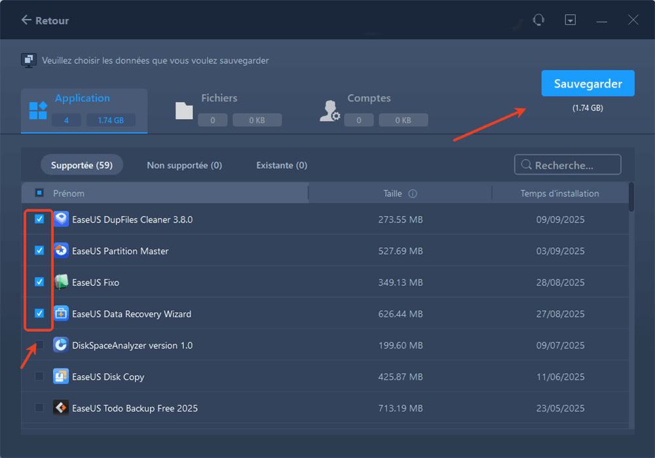Click the Sauvegarder button
The height and width of the screenshot is (458, 655).
(x=588, y=83)
